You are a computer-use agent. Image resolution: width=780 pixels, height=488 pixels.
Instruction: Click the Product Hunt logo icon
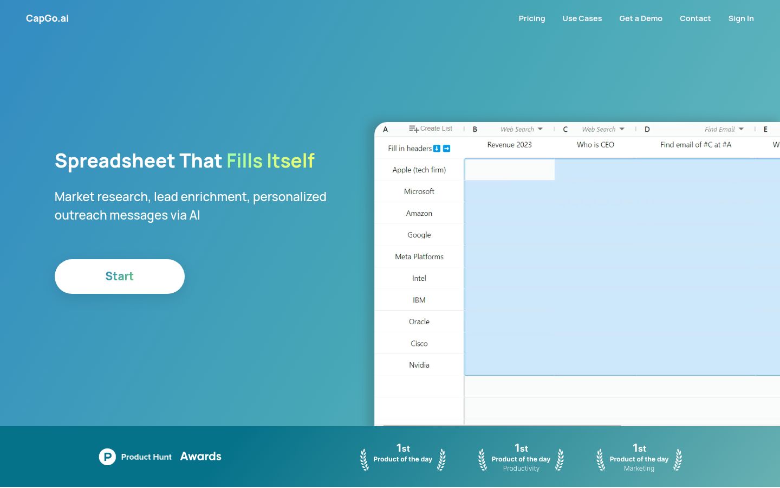[107, 457]
